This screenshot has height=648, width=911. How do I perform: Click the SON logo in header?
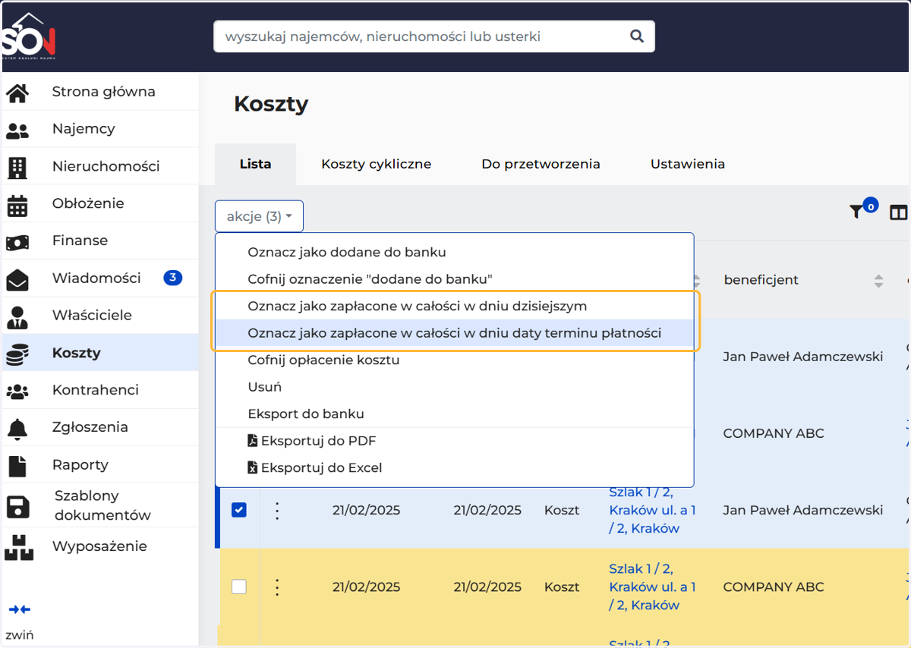pyautogui.click(x=29, y=36)
